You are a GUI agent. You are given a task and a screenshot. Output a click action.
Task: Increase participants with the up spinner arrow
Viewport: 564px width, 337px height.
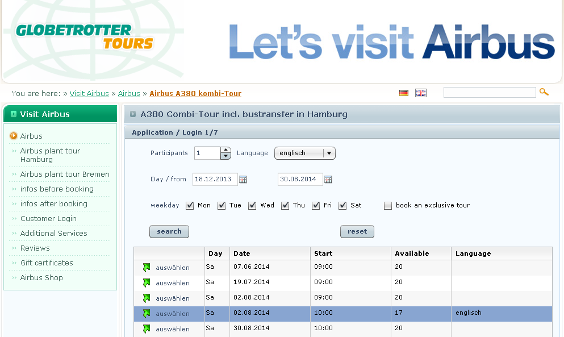(225, 150)
